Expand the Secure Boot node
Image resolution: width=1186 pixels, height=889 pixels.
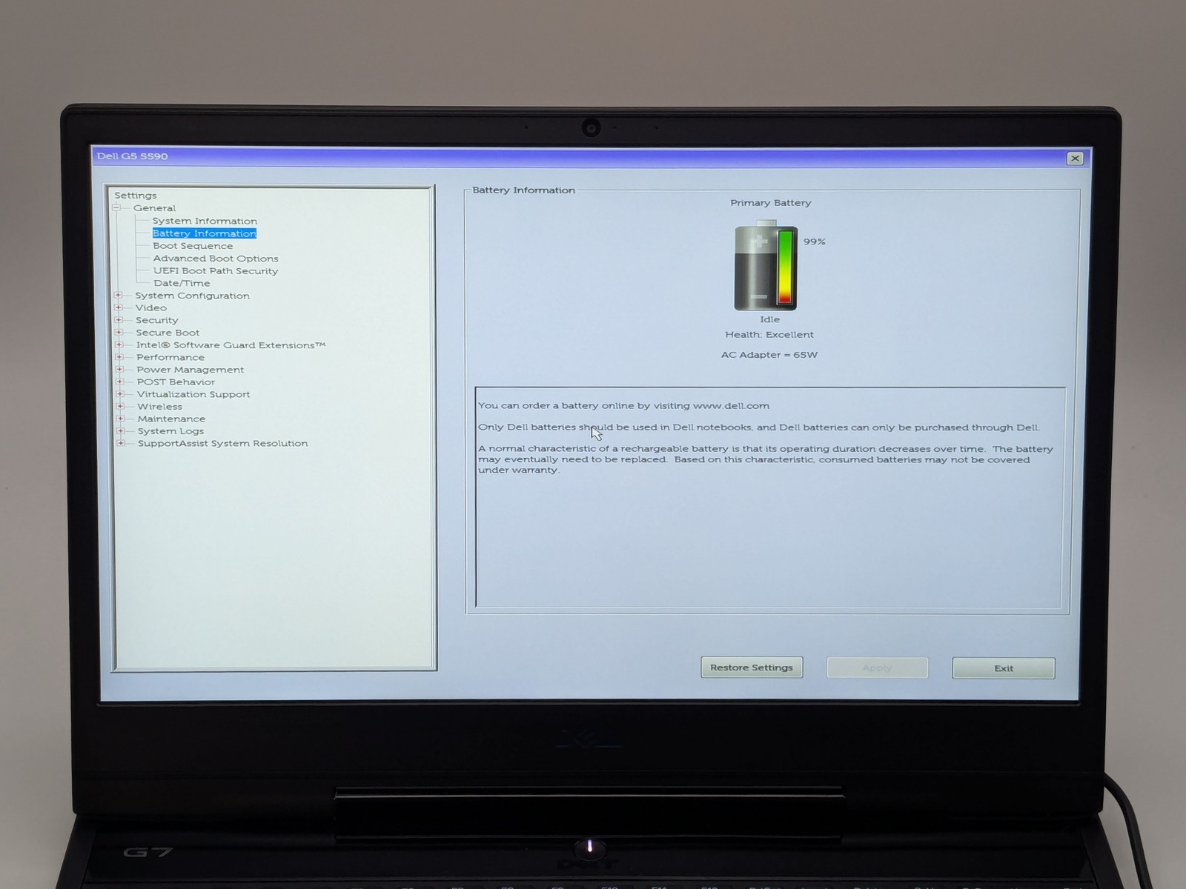coord(119,333)
